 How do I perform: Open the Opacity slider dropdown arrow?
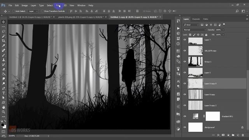click(223, 30)
